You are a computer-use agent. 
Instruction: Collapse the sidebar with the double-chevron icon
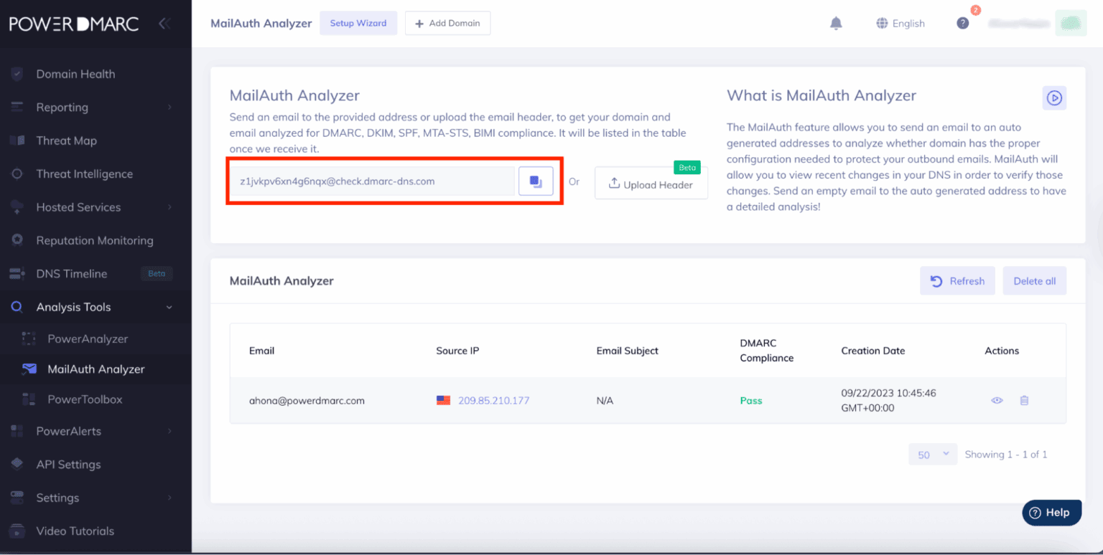tap(164, 22)
